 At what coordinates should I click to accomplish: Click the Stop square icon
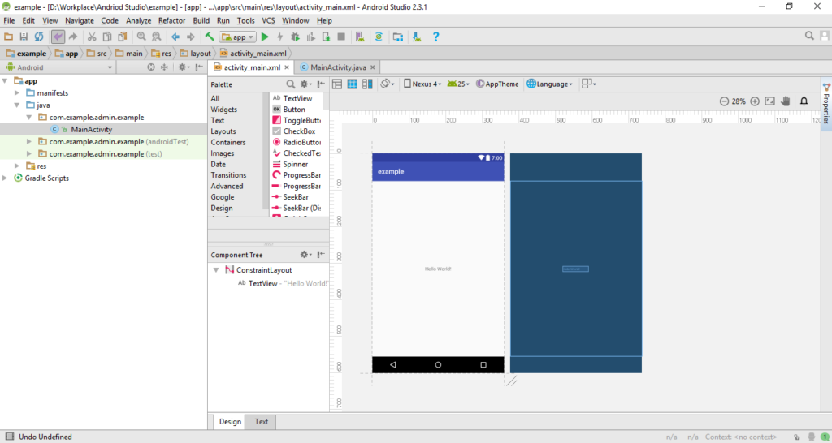point(341,37)
